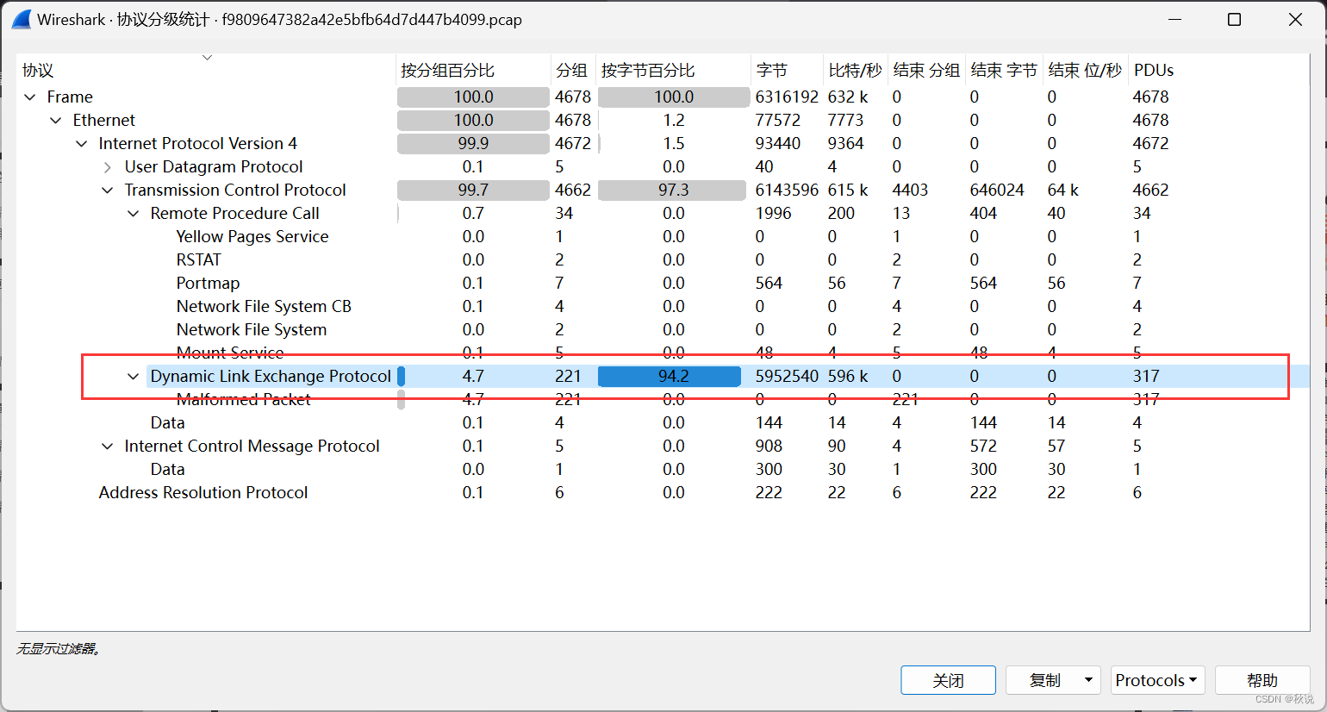Click the 4403 end packets value
1327x712 pixels.
tap(910, 190)
